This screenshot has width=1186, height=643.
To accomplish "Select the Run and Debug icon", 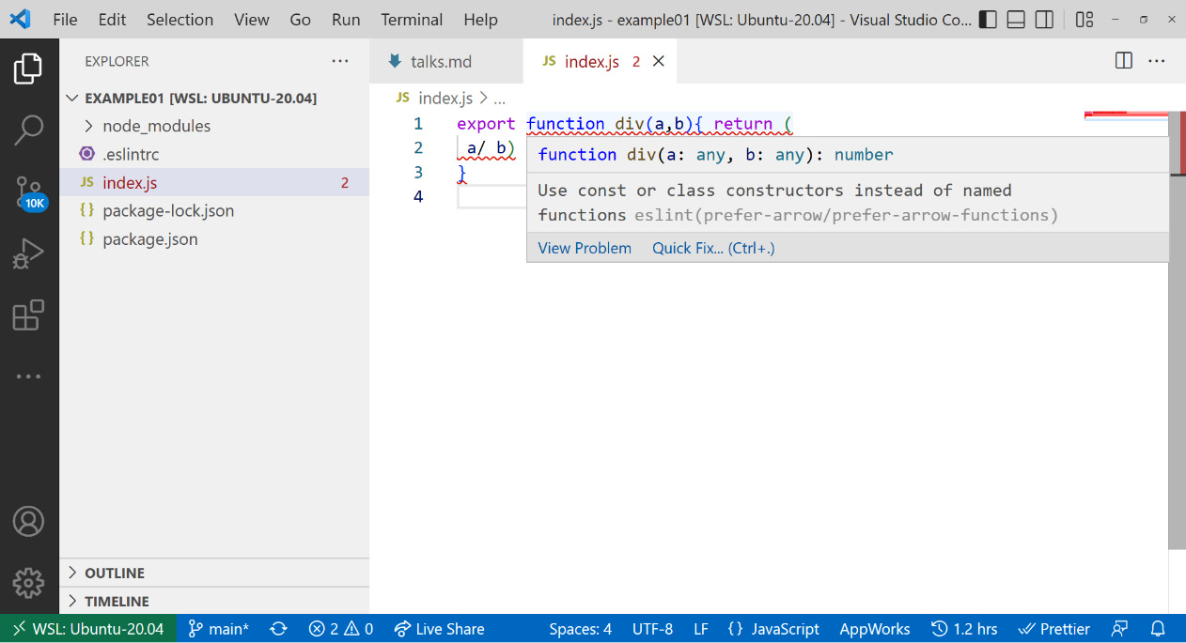I will [x=29, y=253].
